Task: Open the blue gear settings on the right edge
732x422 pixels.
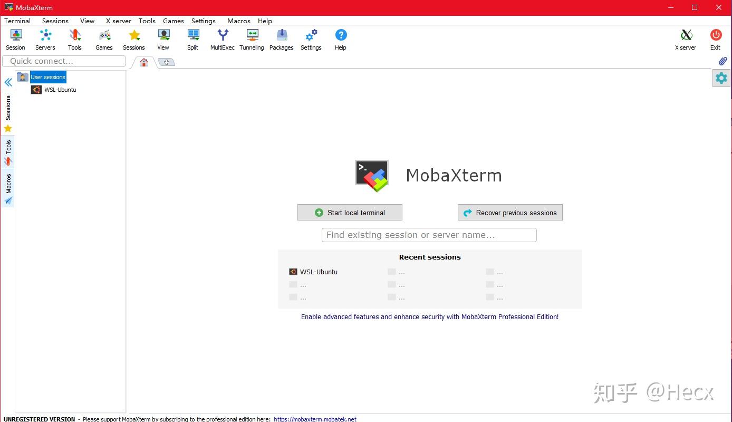Action: (x=721, y=78)
